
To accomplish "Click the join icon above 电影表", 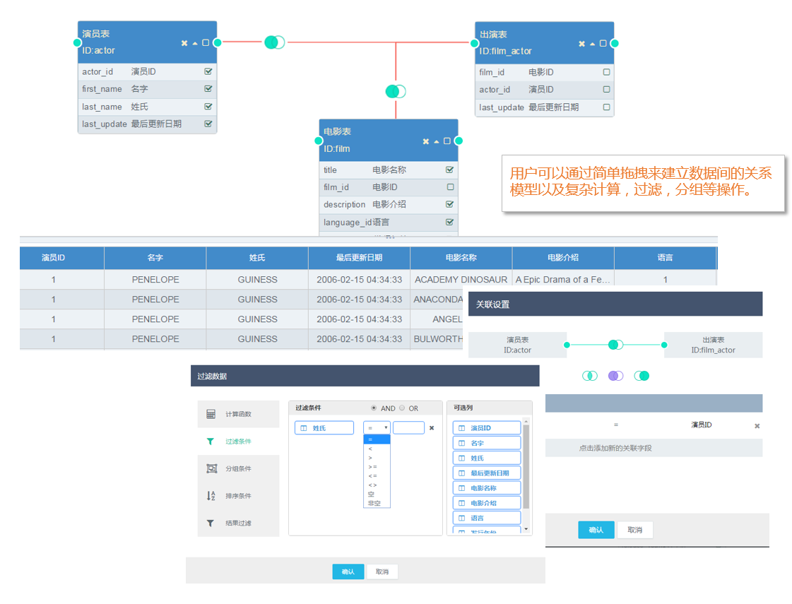I will (396, 91).
